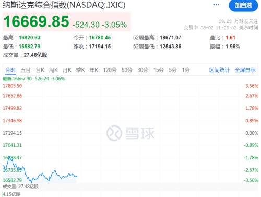
Task: Switch to the 五日 five-day tab
Action: 26,70
